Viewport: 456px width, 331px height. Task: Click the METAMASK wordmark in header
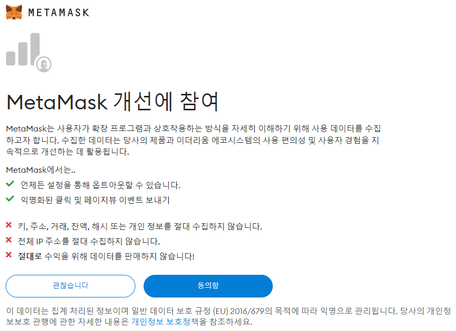[59, 12]
